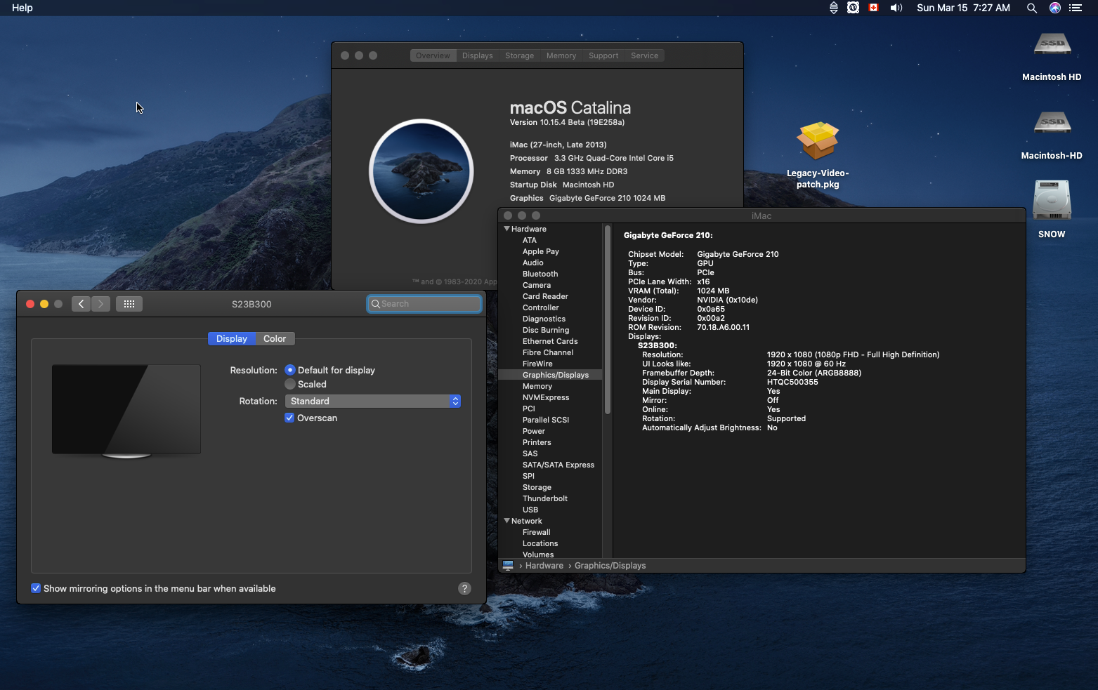Select the SNOW disk icon on the desktop
The height and width of the screenshot is (690, 1098).
[x=1052, y=201]
